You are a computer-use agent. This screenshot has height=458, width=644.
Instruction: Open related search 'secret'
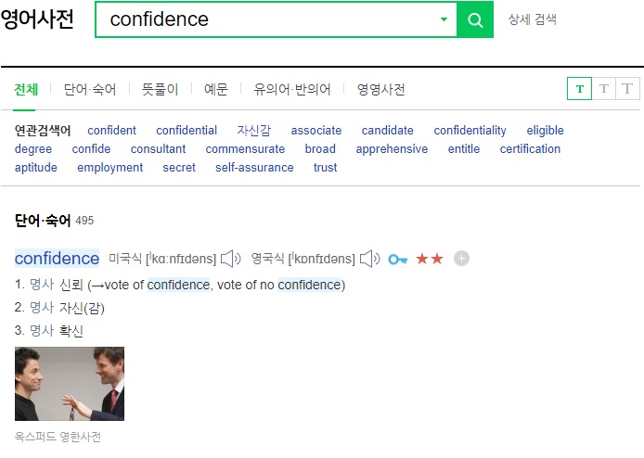tap(179, 168)
